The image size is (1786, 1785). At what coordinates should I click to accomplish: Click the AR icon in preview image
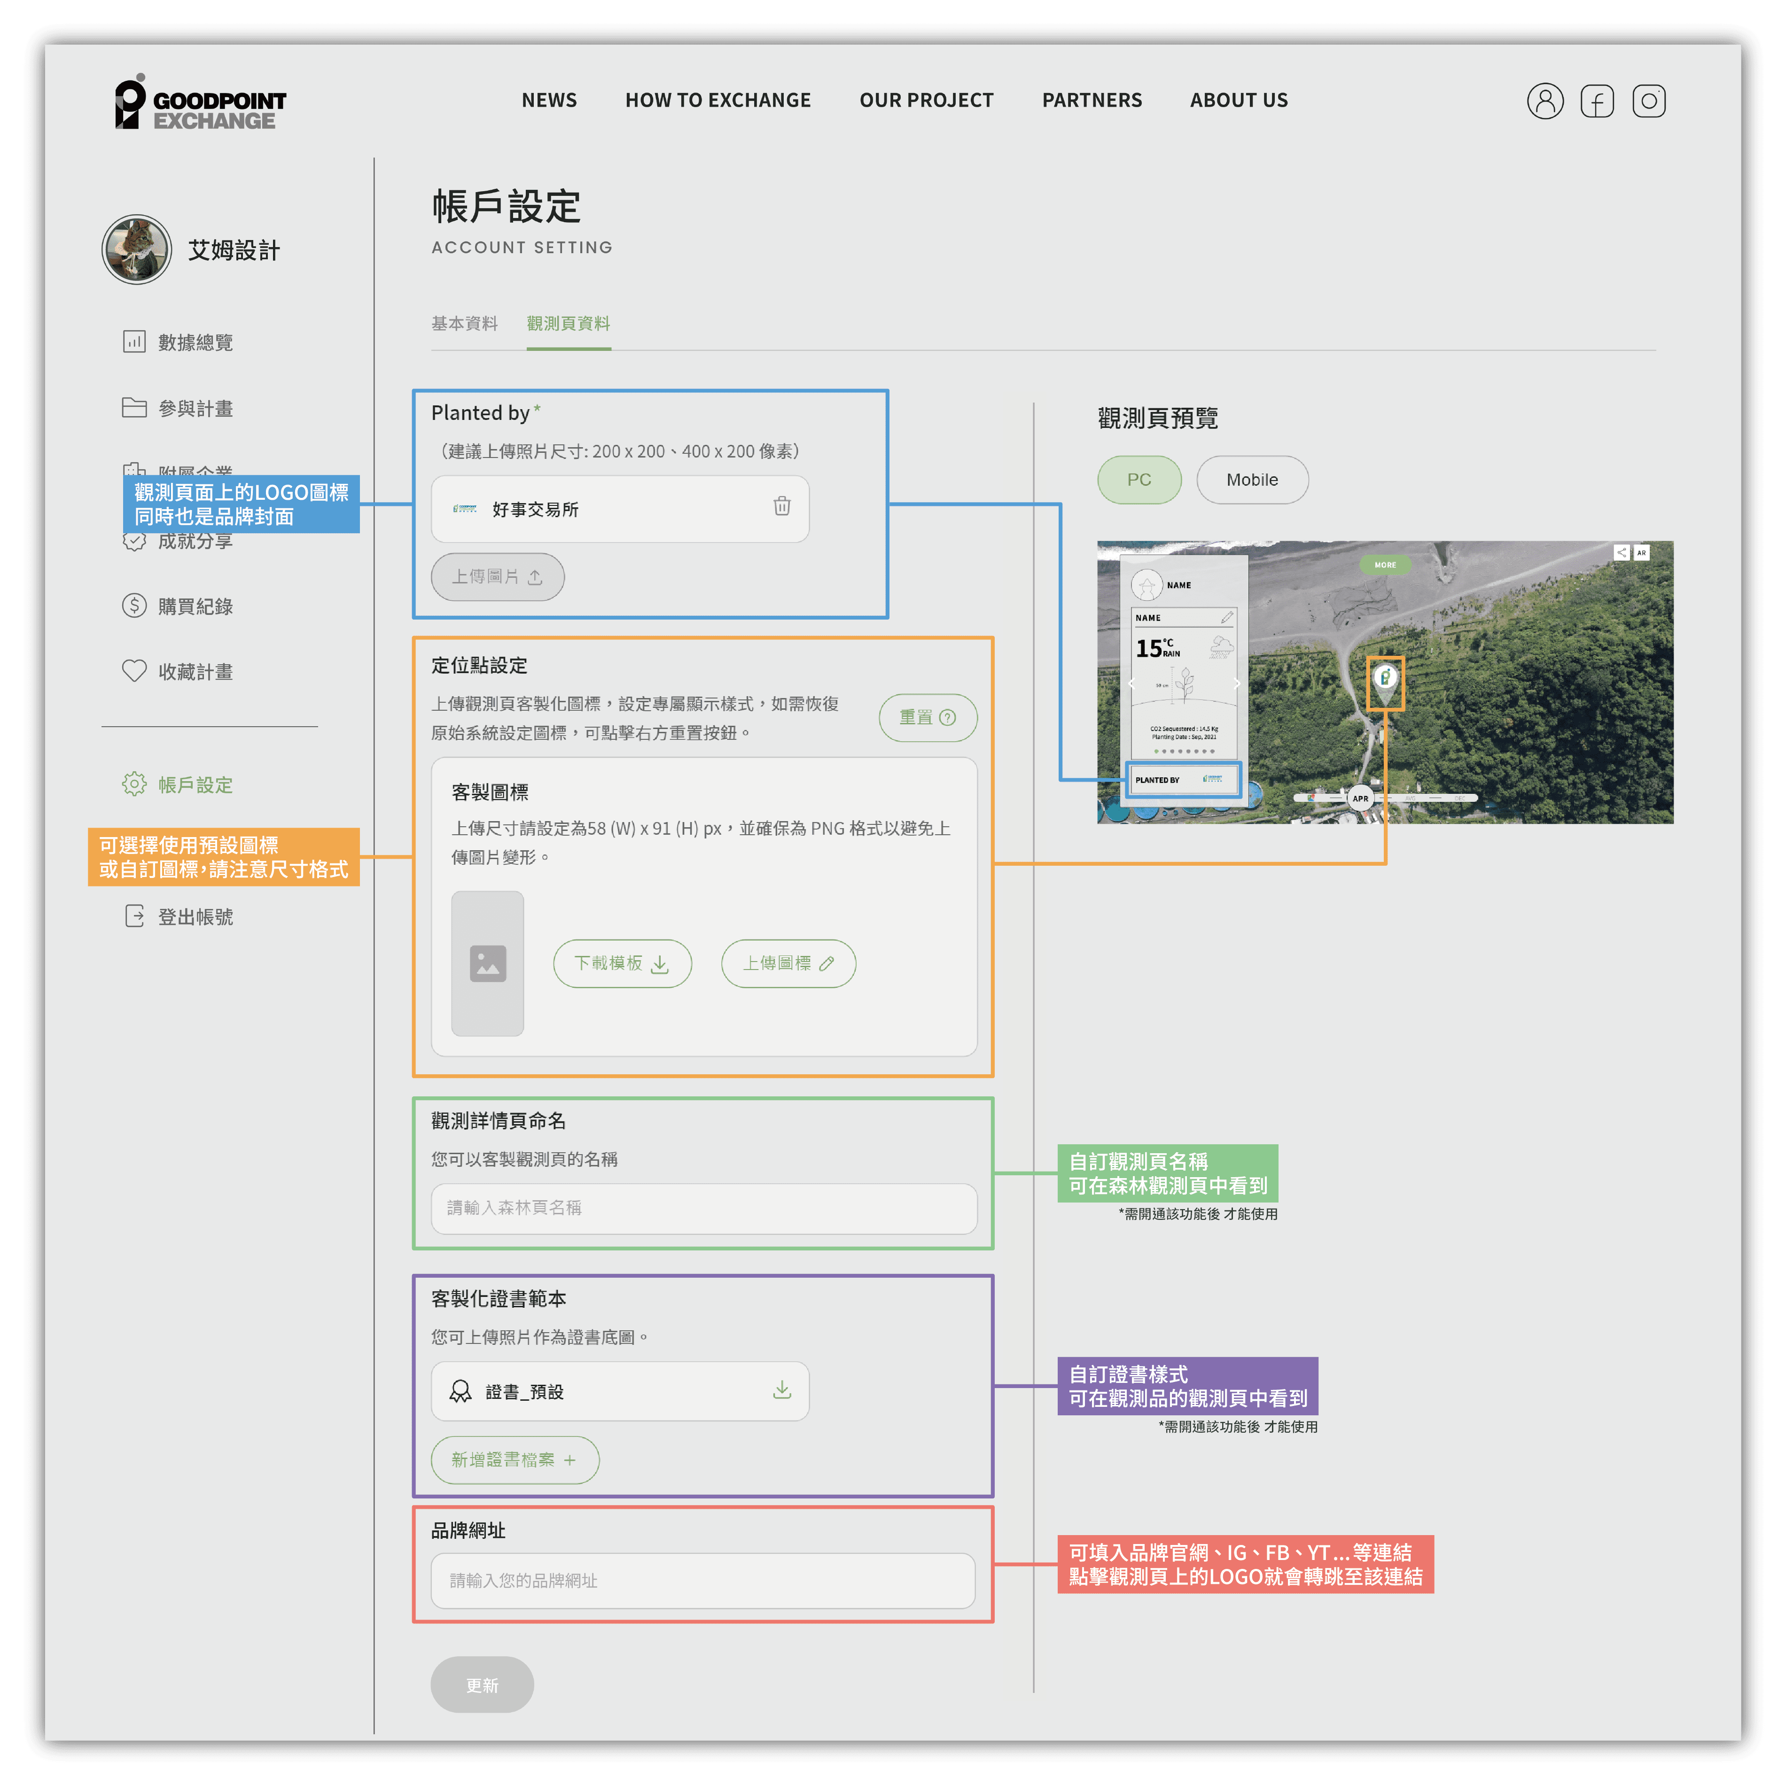(x=1642, y=553)
